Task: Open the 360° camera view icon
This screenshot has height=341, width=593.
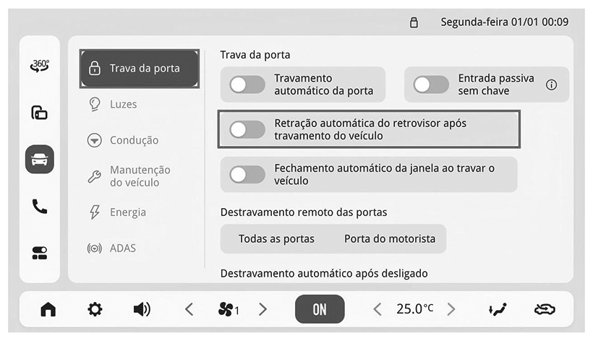Action: coord(40,66)
